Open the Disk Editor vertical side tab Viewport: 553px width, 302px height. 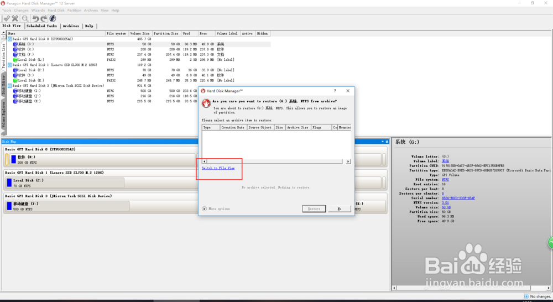tap(3, 85)
